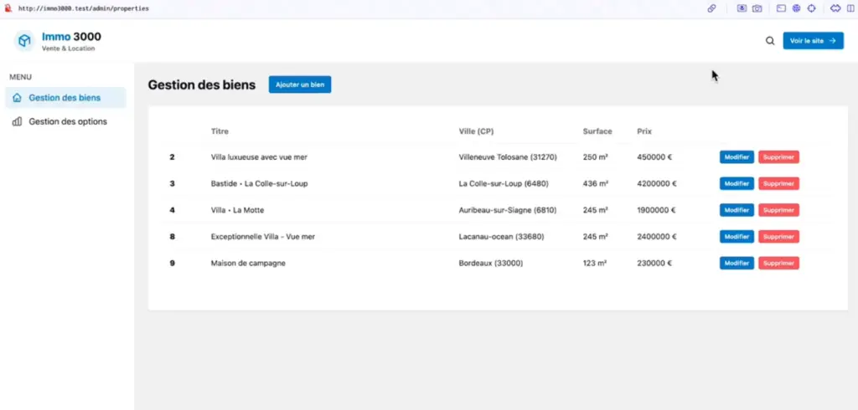
Task: Click title Villa - La Motte
Action: 237,210
